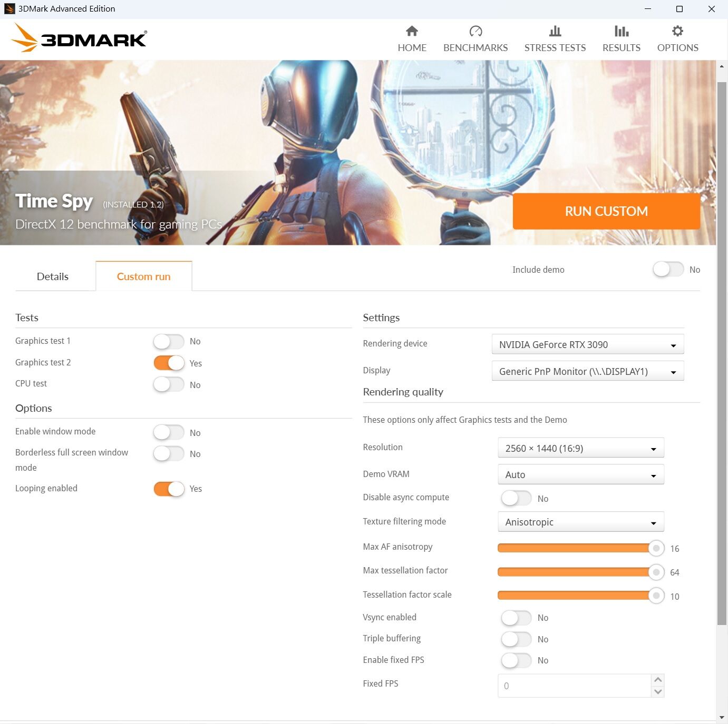728x724 pixels.
Task: Click the Time Spy title text
Action: pos(54,201)
